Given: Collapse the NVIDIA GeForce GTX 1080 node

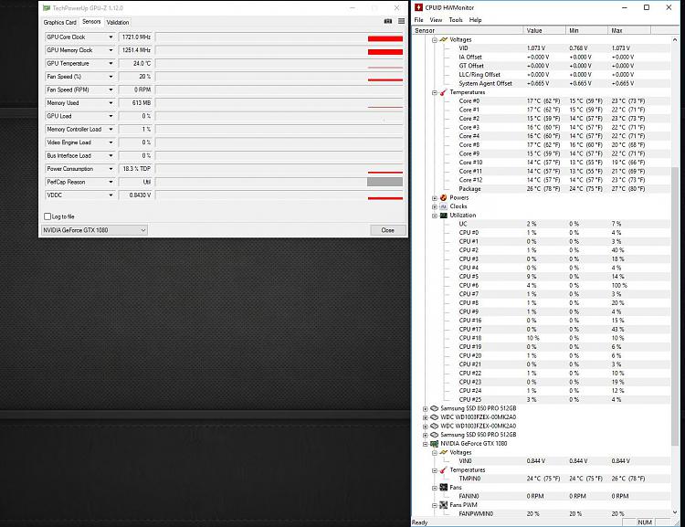Looking at the screenshot, I should tap(425, 444).
